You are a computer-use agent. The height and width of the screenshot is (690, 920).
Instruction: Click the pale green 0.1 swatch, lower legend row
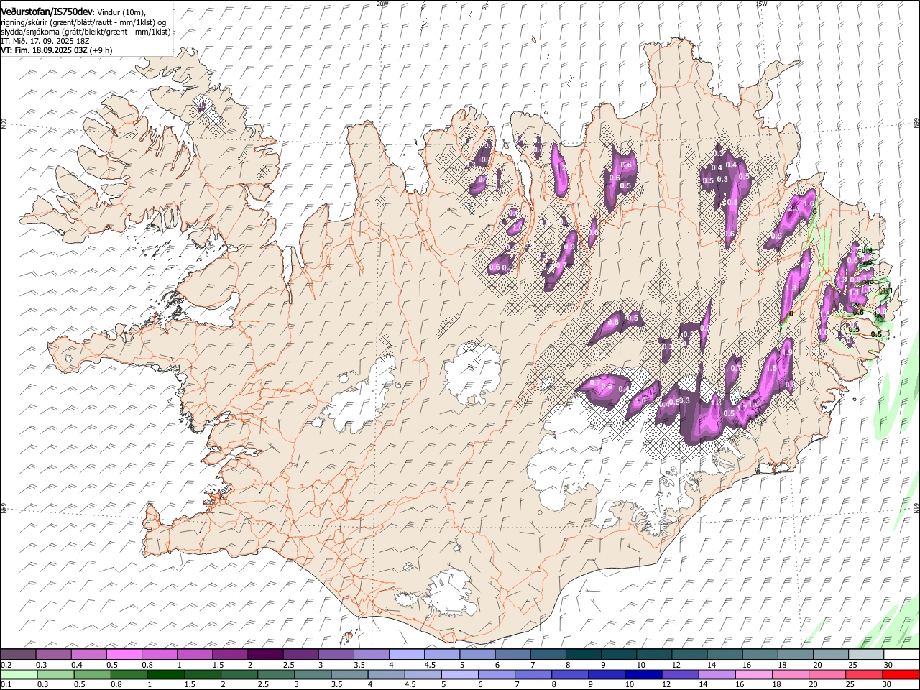pos(19,674)
